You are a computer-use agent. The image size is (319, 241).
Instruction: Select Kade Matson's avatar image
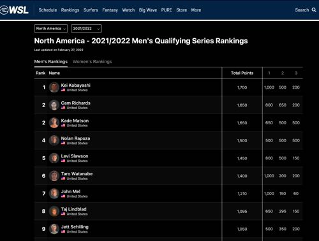(x=54, y=122)
